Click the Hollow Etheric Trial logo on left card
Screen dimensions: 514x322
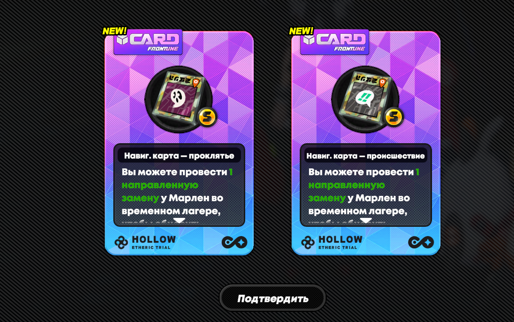[145, 242]
